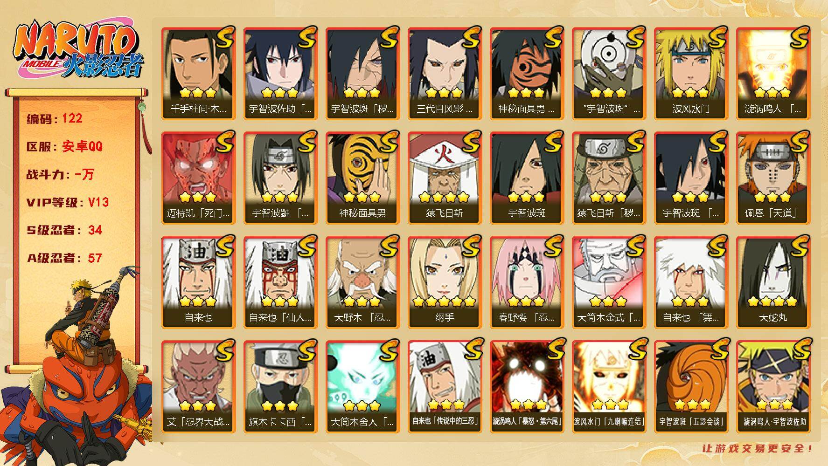Image resolution: width=828 pixels, height=466 pixels.
Task: Click the 让游戏交易更安全 slogan text
Action: point(758,449)
